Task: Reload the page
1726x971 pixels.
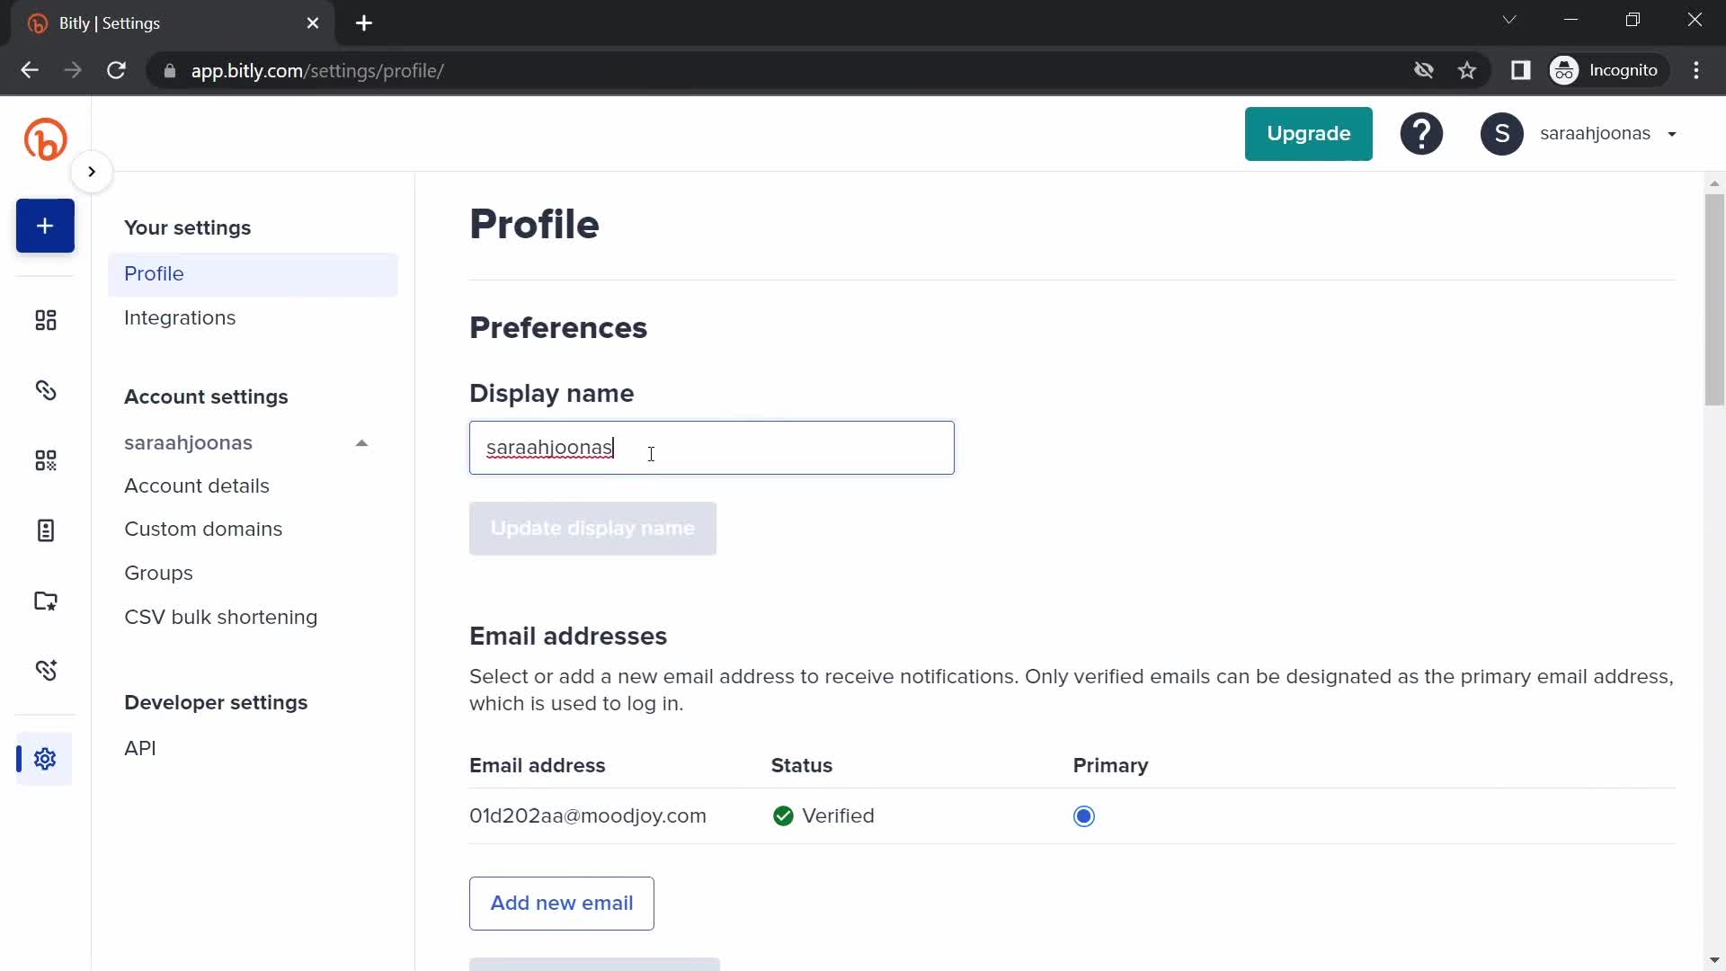Action: [x=116, y=70]
